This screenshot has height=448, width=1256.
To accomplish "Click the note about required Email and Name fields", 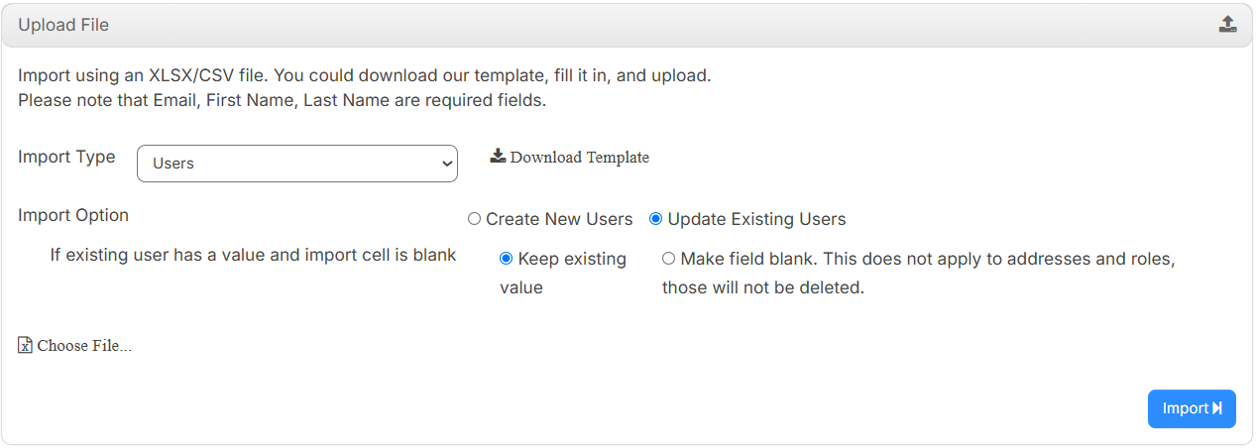I will [x=283, y=100].
